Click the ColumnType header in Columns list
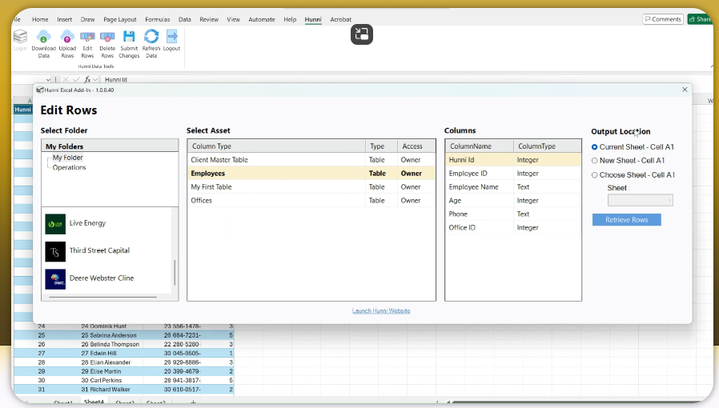 pyautogui.click(x=547, y=146)
